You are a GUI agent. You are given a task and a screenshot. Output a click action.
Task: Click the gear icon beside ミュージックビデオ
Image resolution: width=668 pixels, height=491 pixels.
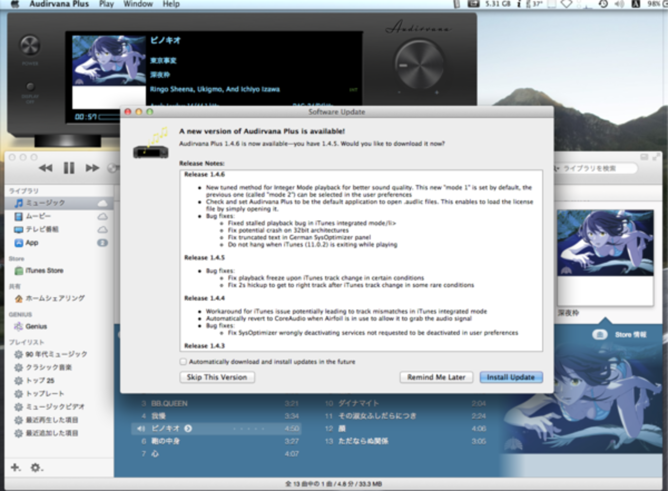18,407
